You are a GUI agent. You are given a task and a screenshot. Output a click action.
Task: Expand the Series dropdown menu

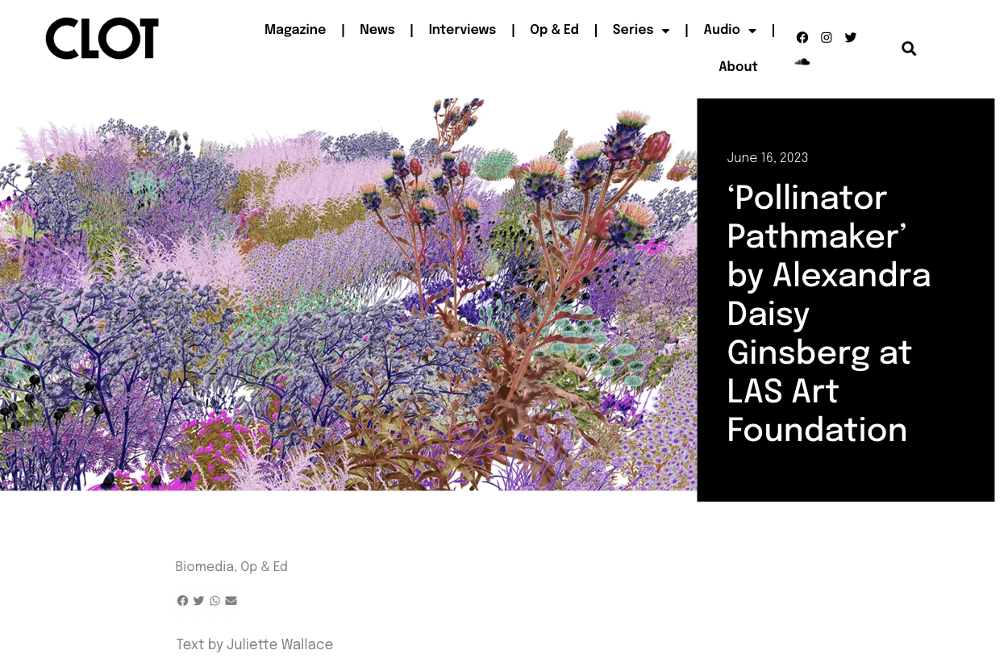coord(640,30)
